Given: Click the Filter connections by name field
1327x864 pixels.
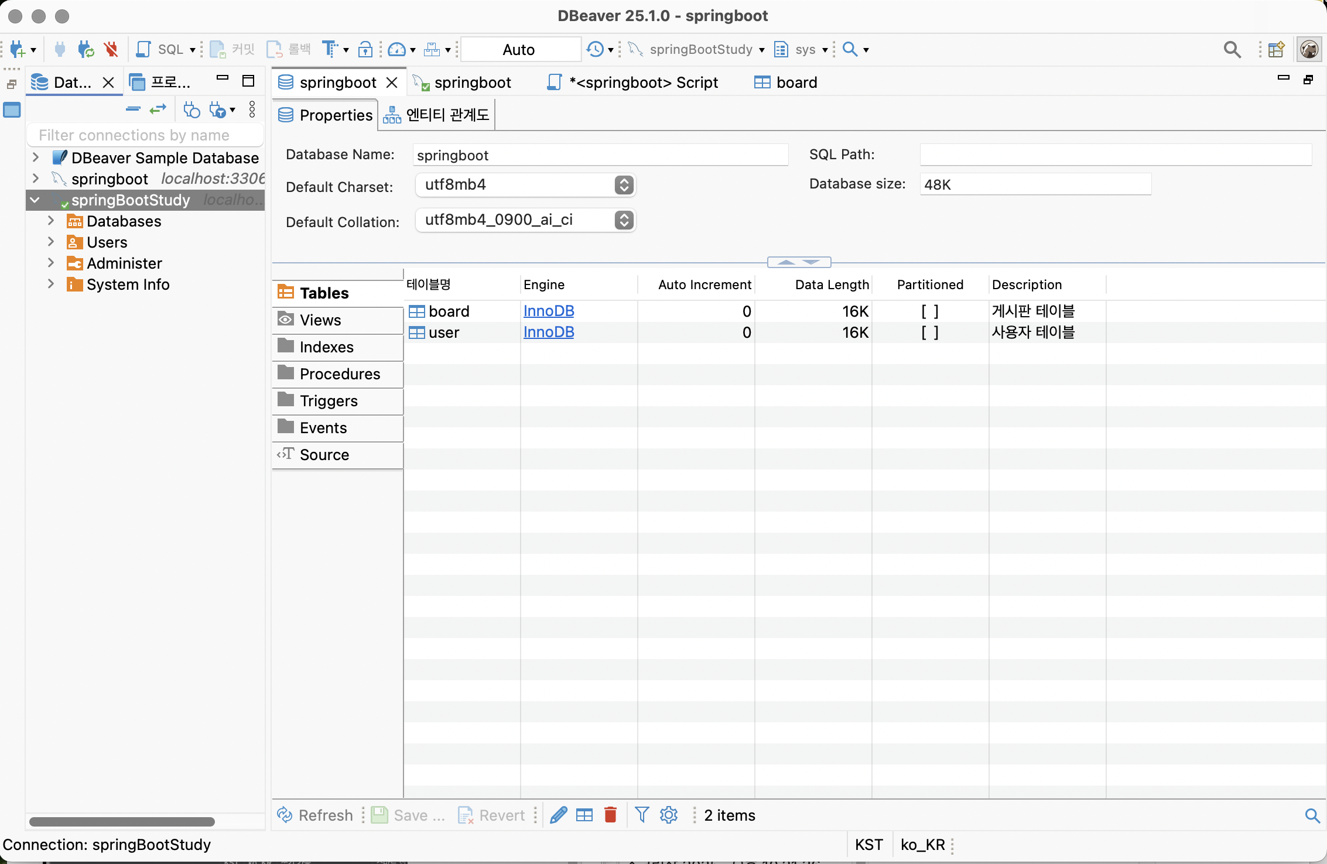Looking at the screenshot, I should [x=145, y=135].
